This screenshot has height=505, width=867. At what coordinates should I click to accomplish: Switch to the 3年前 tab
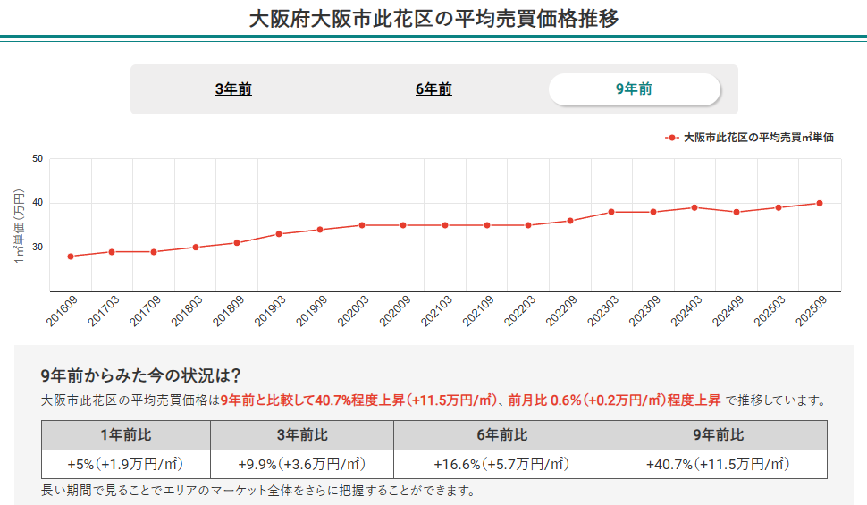tap(233, 89)
